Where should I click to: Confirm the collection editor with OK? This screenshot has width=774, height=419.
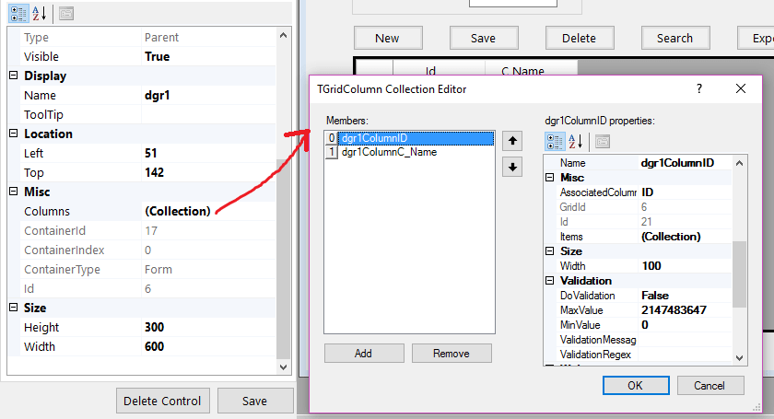click(x=635, y=385)
